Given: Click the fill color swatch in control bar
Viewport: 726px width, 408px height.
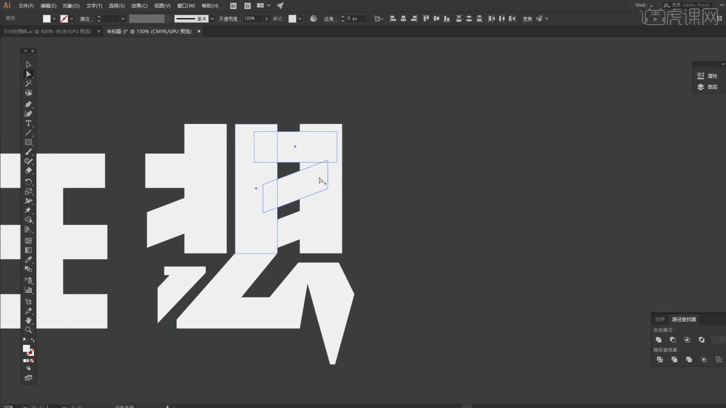Looking at the screenshot, I should (47, 19).
